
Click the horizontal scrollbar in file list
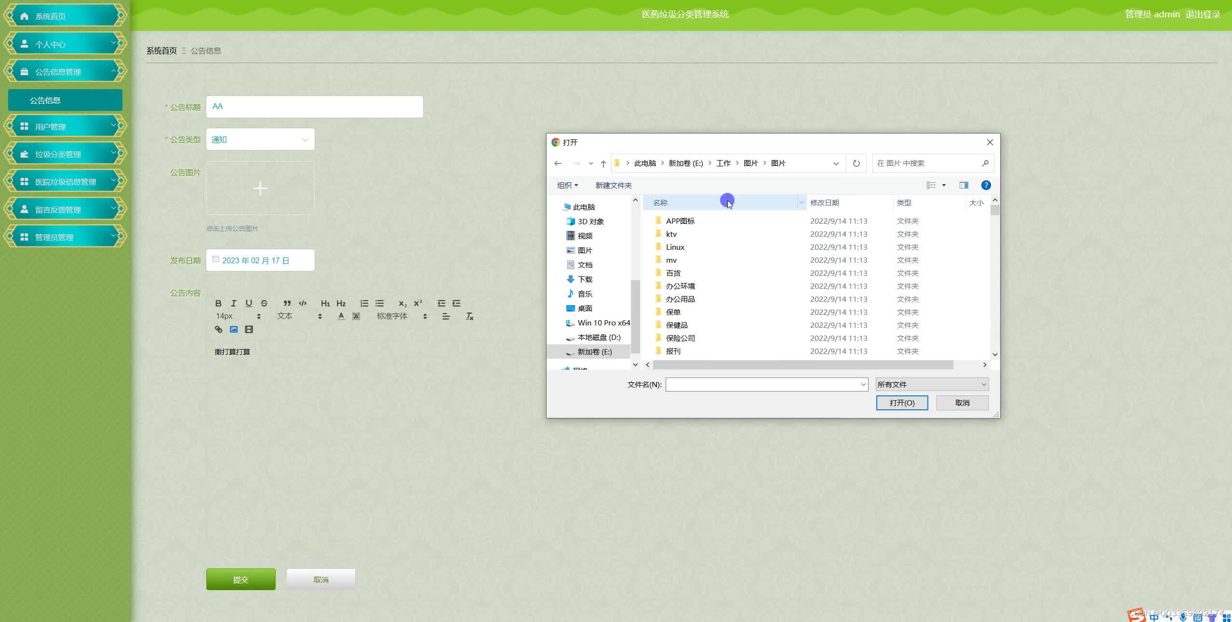point(803,365)
